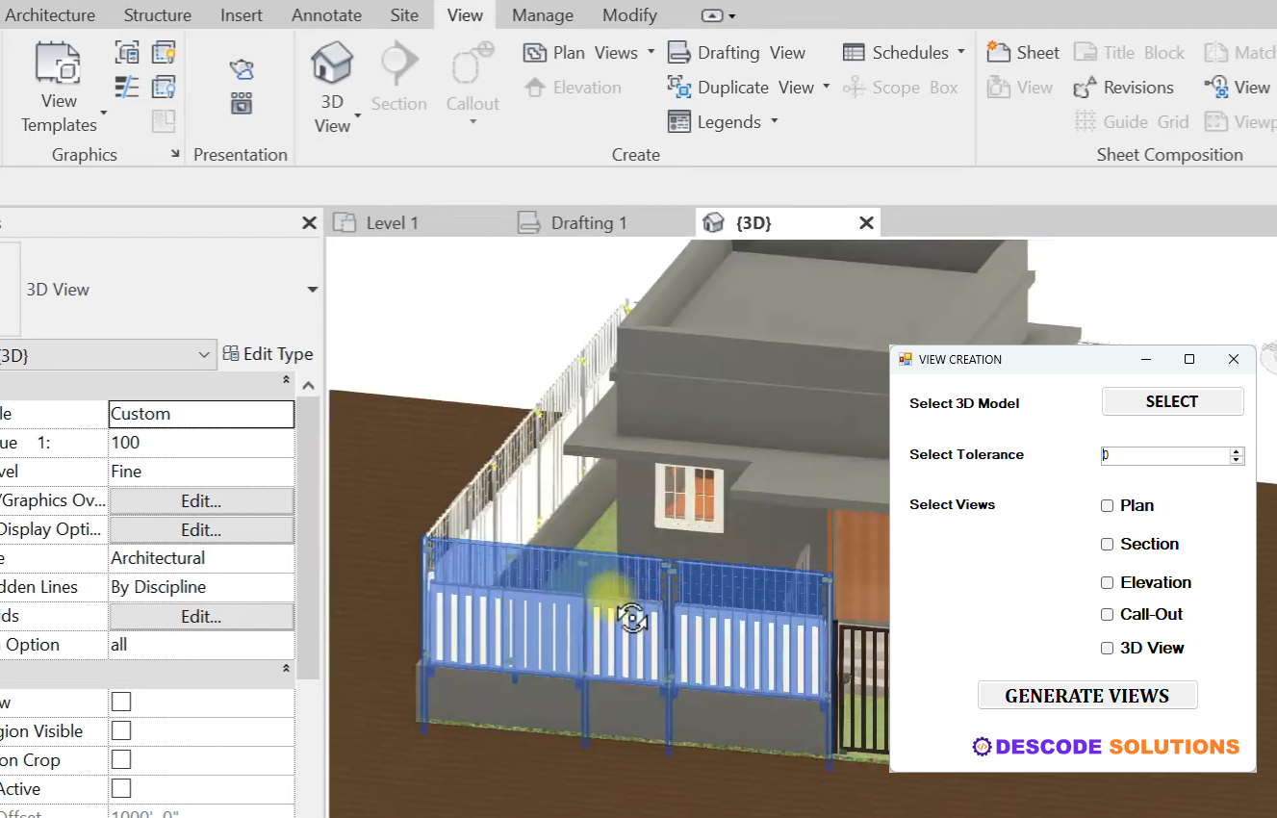Open the 3D View type dropdown in Properties
This screenshot has height=818, width=1277.
[312, 289]
